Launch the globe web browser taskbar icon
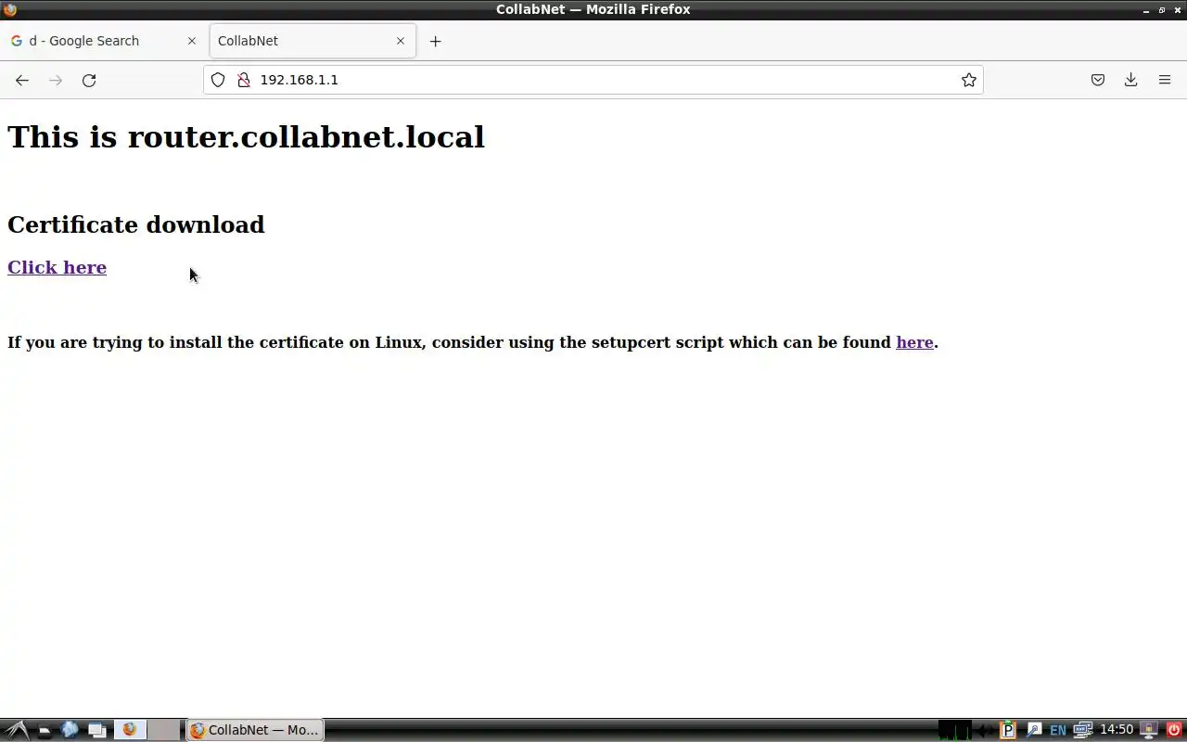This screenshot has height=742, width=1187. coord(70,730)
